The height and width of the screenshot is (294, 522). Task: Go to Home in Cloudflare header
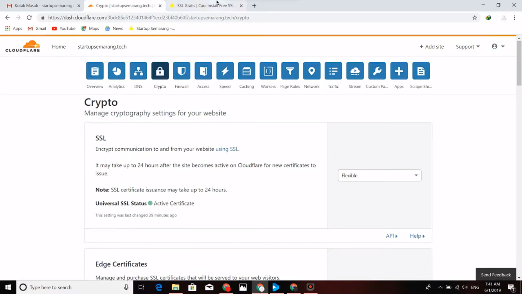tap(59, 47)
